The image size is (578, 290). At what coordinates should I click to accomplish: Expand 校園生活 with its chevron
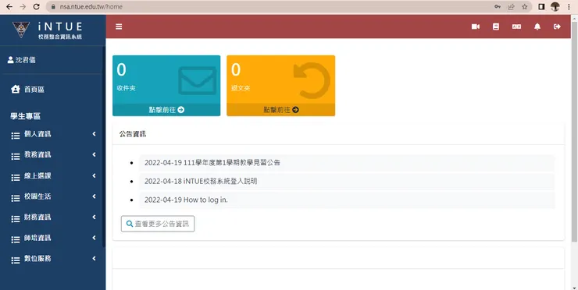pos(94,196)
